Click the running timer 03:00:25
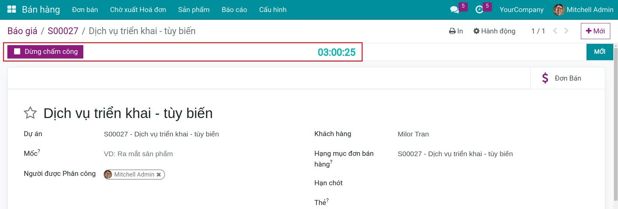The image size is (618, 209). coord(336,52)
